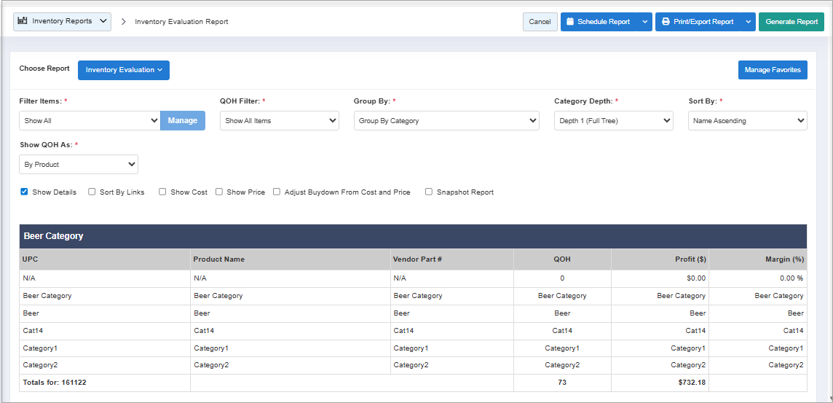Click the printer icon on Print/Export Report
833x403 pixels.
(666, 22)
